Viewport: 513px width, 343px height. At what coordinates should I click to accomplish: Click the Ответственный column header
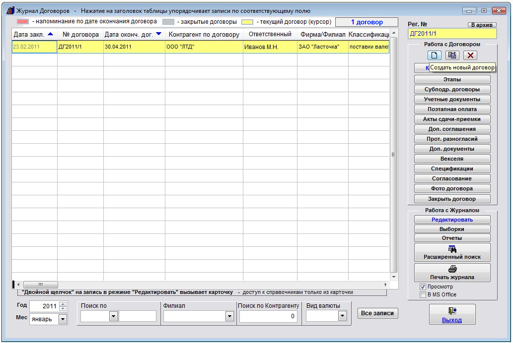coord(270,34)
